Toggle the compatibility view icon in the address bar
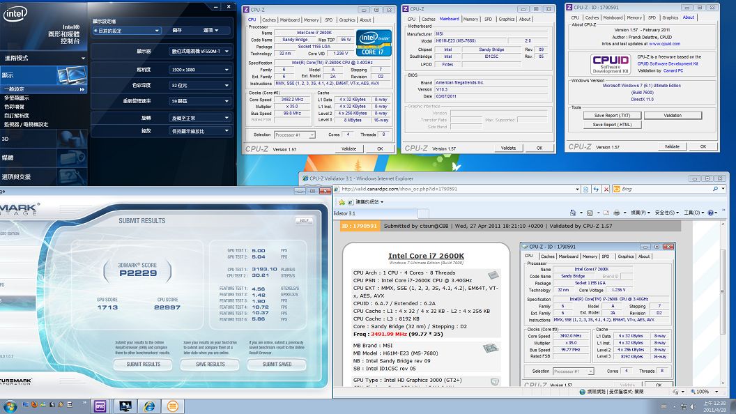Image resolution: width=736 pixels, height=414 pixels. [585, 189]
